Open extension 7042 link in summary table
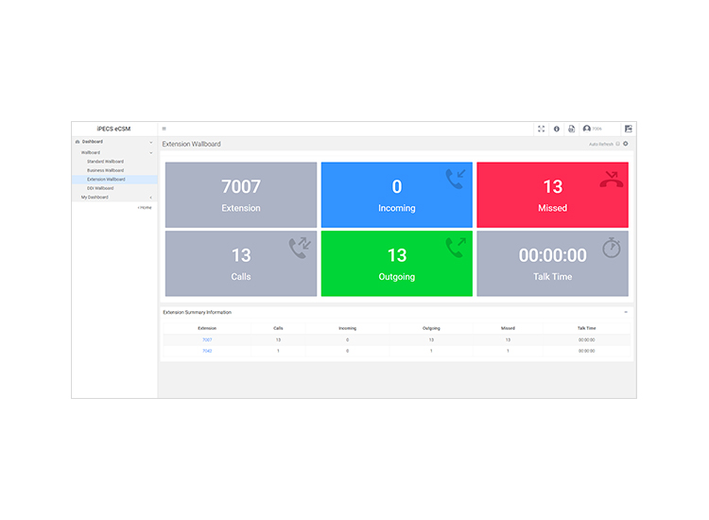Screen dimensions: 709x520 coord(207,351)
